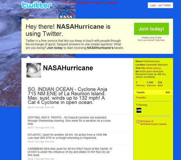Open the followed account's thumbnail under Following

pyautogui.click(x=139, y=110)
